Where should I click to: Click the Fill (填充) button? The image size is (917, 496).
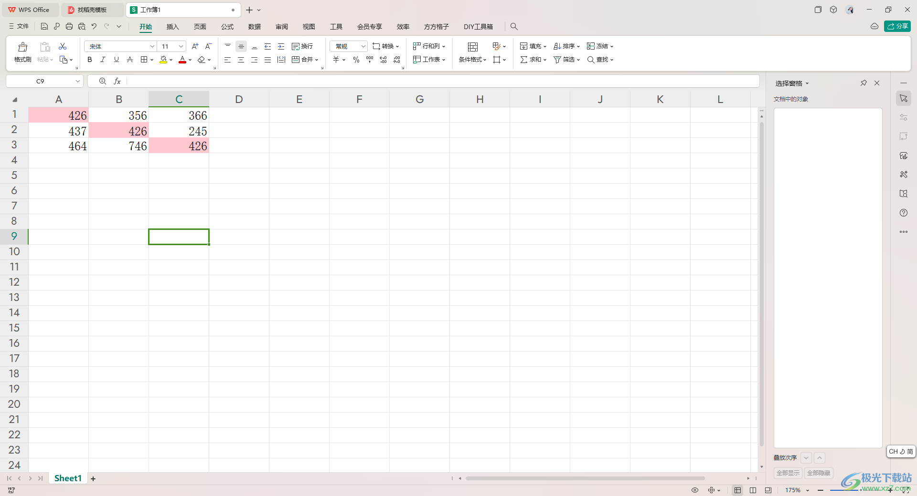(x=533, y=46)
